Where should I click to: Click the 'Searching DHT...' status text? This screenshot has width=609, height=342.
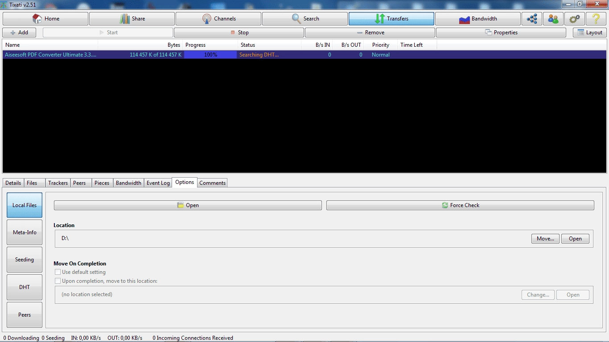point(259,55)
